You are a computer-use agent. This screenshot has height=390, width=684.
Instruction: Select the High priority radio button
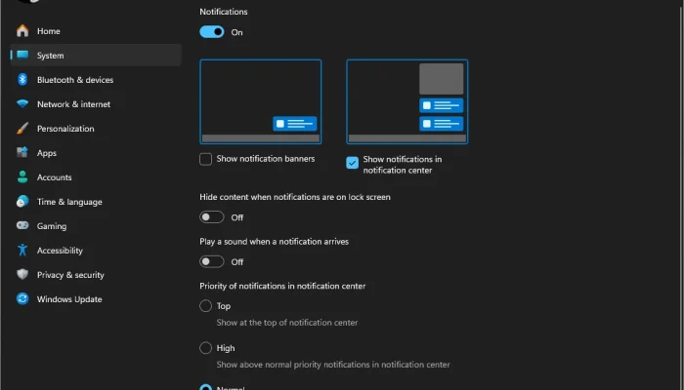[205, 348]
